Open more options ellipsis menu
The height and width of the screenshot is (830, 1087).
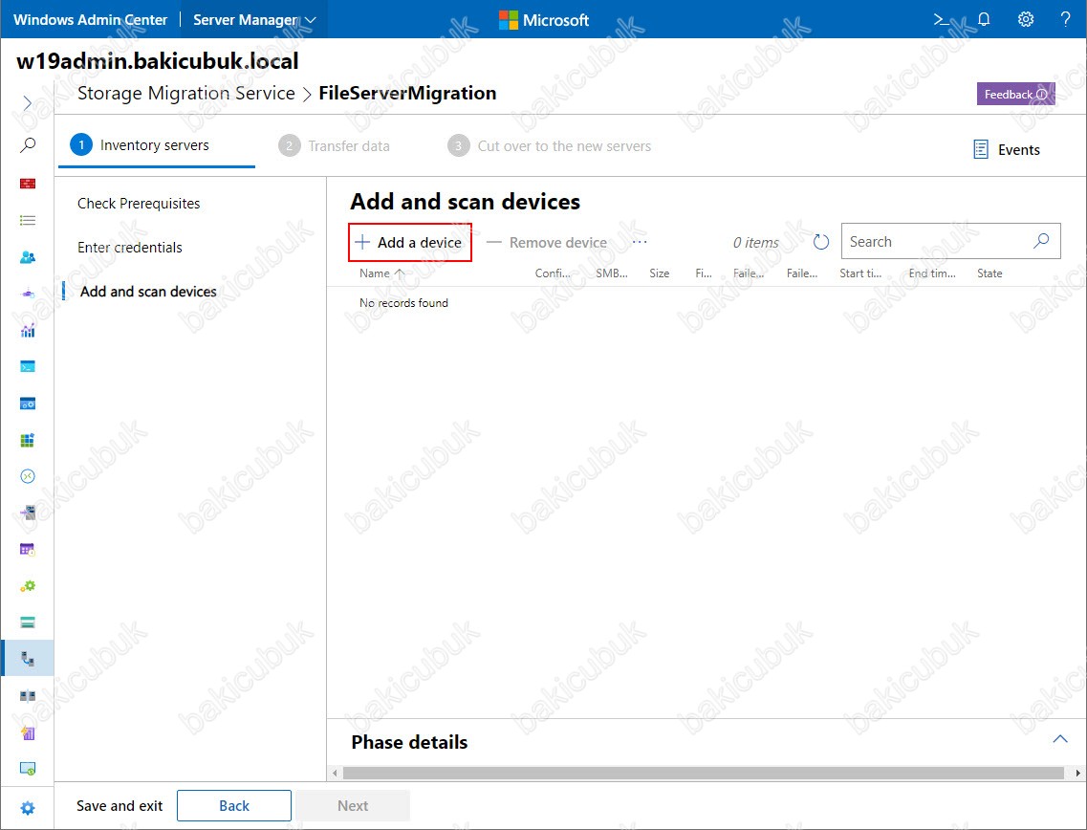coord(640,242)
